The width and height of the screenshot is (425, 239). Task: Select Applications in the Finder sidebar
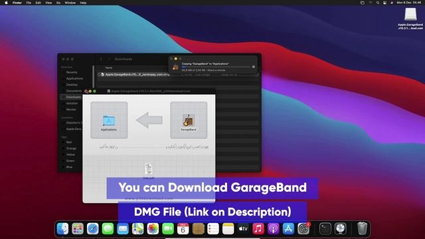(74, 78)
